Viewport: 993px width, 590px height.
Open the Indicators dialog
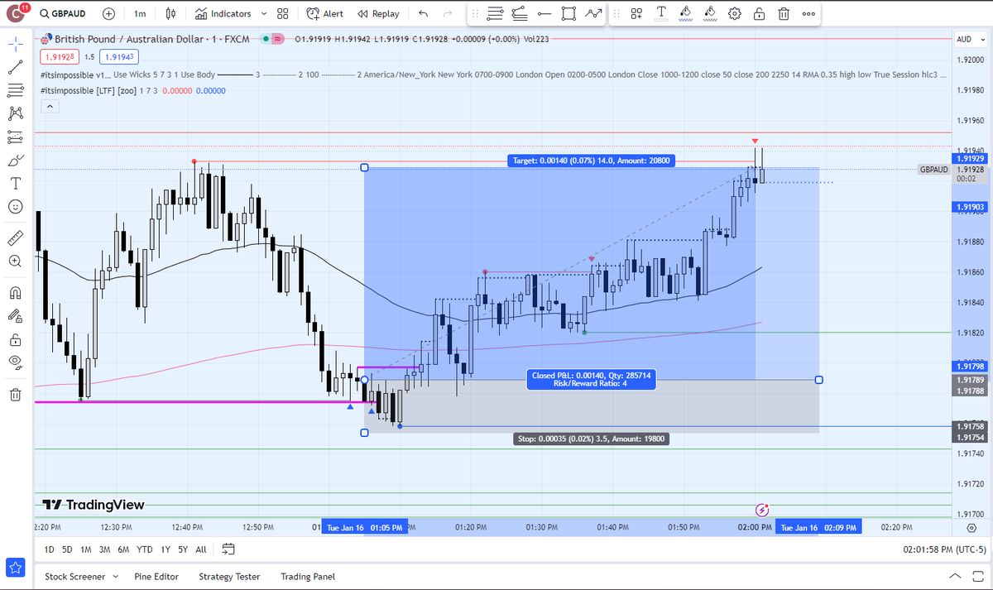[x=223, y=14]
